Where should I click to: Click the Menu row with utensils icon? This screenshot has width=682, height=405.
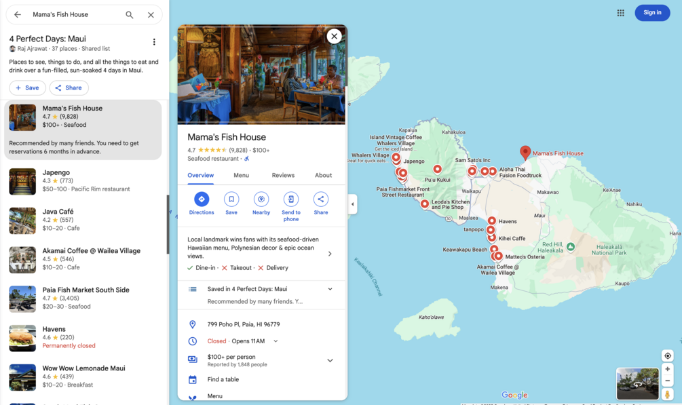click(x=261, y=396)
